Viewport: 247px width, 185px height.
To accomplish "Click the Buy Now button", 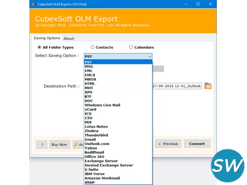I will coord(59,145).
